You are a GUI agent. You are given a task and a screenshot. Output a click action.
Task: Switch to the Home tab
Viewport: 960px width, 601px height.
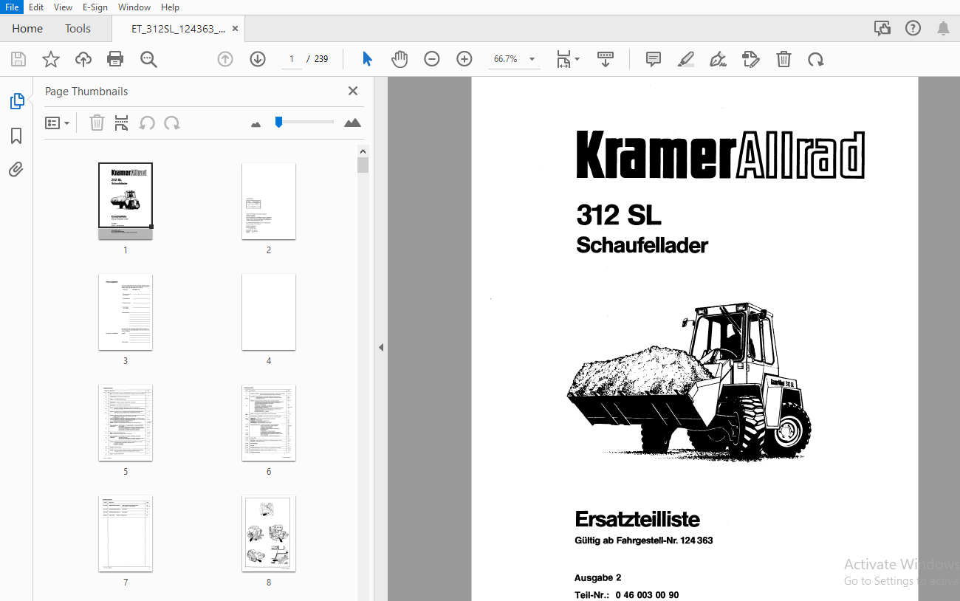27,28
